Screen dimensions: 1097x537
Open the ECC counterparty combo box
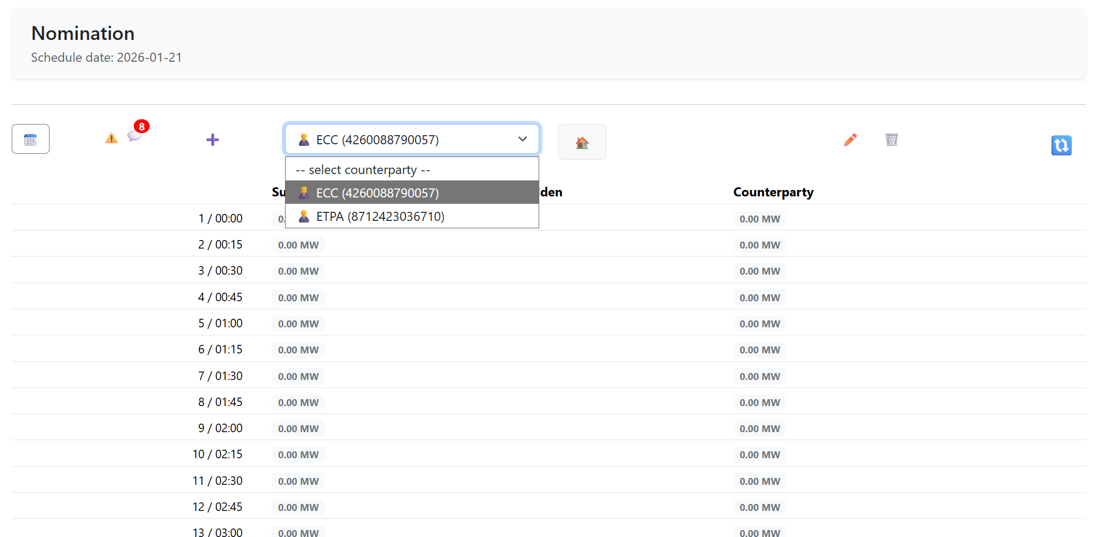click(412, 139)
